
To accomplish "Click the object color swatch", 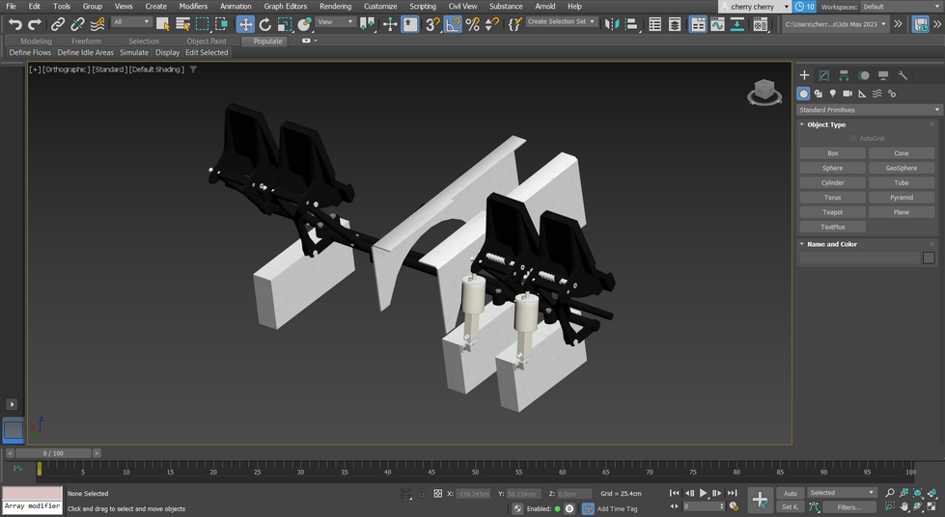I will (929, 258).
